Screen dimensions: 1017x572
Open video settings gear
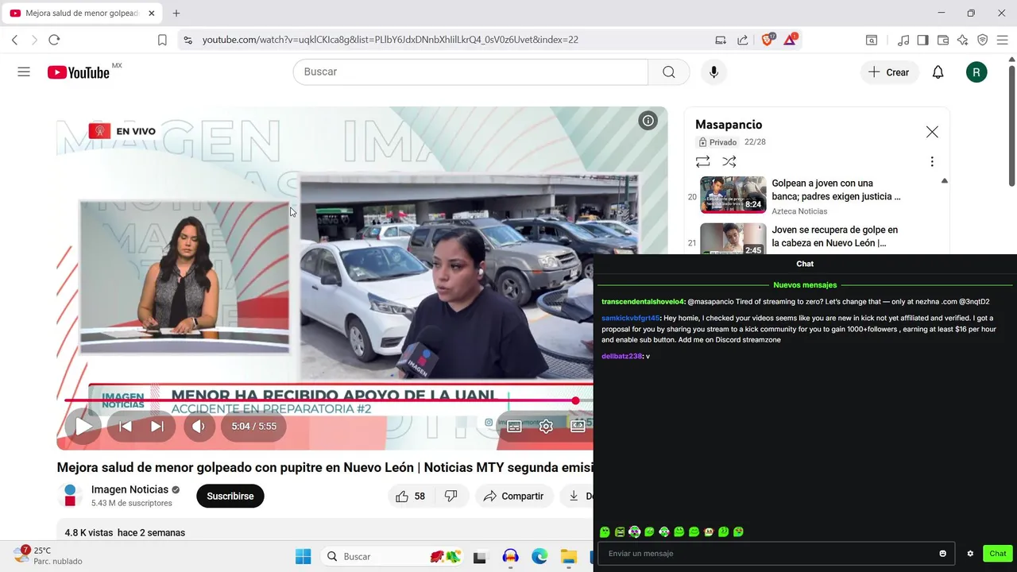(x=546, y=427)
